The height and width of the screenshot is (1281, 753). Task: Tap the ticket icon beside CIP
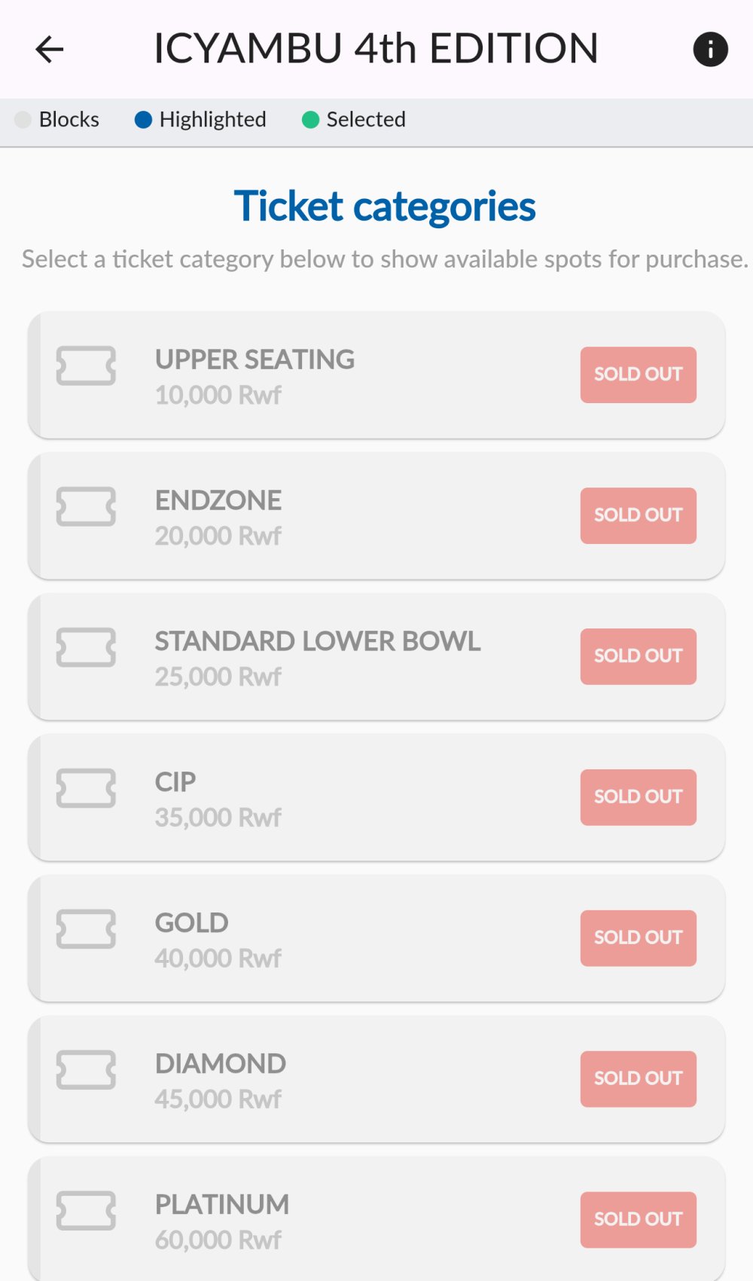coord(86,788)
